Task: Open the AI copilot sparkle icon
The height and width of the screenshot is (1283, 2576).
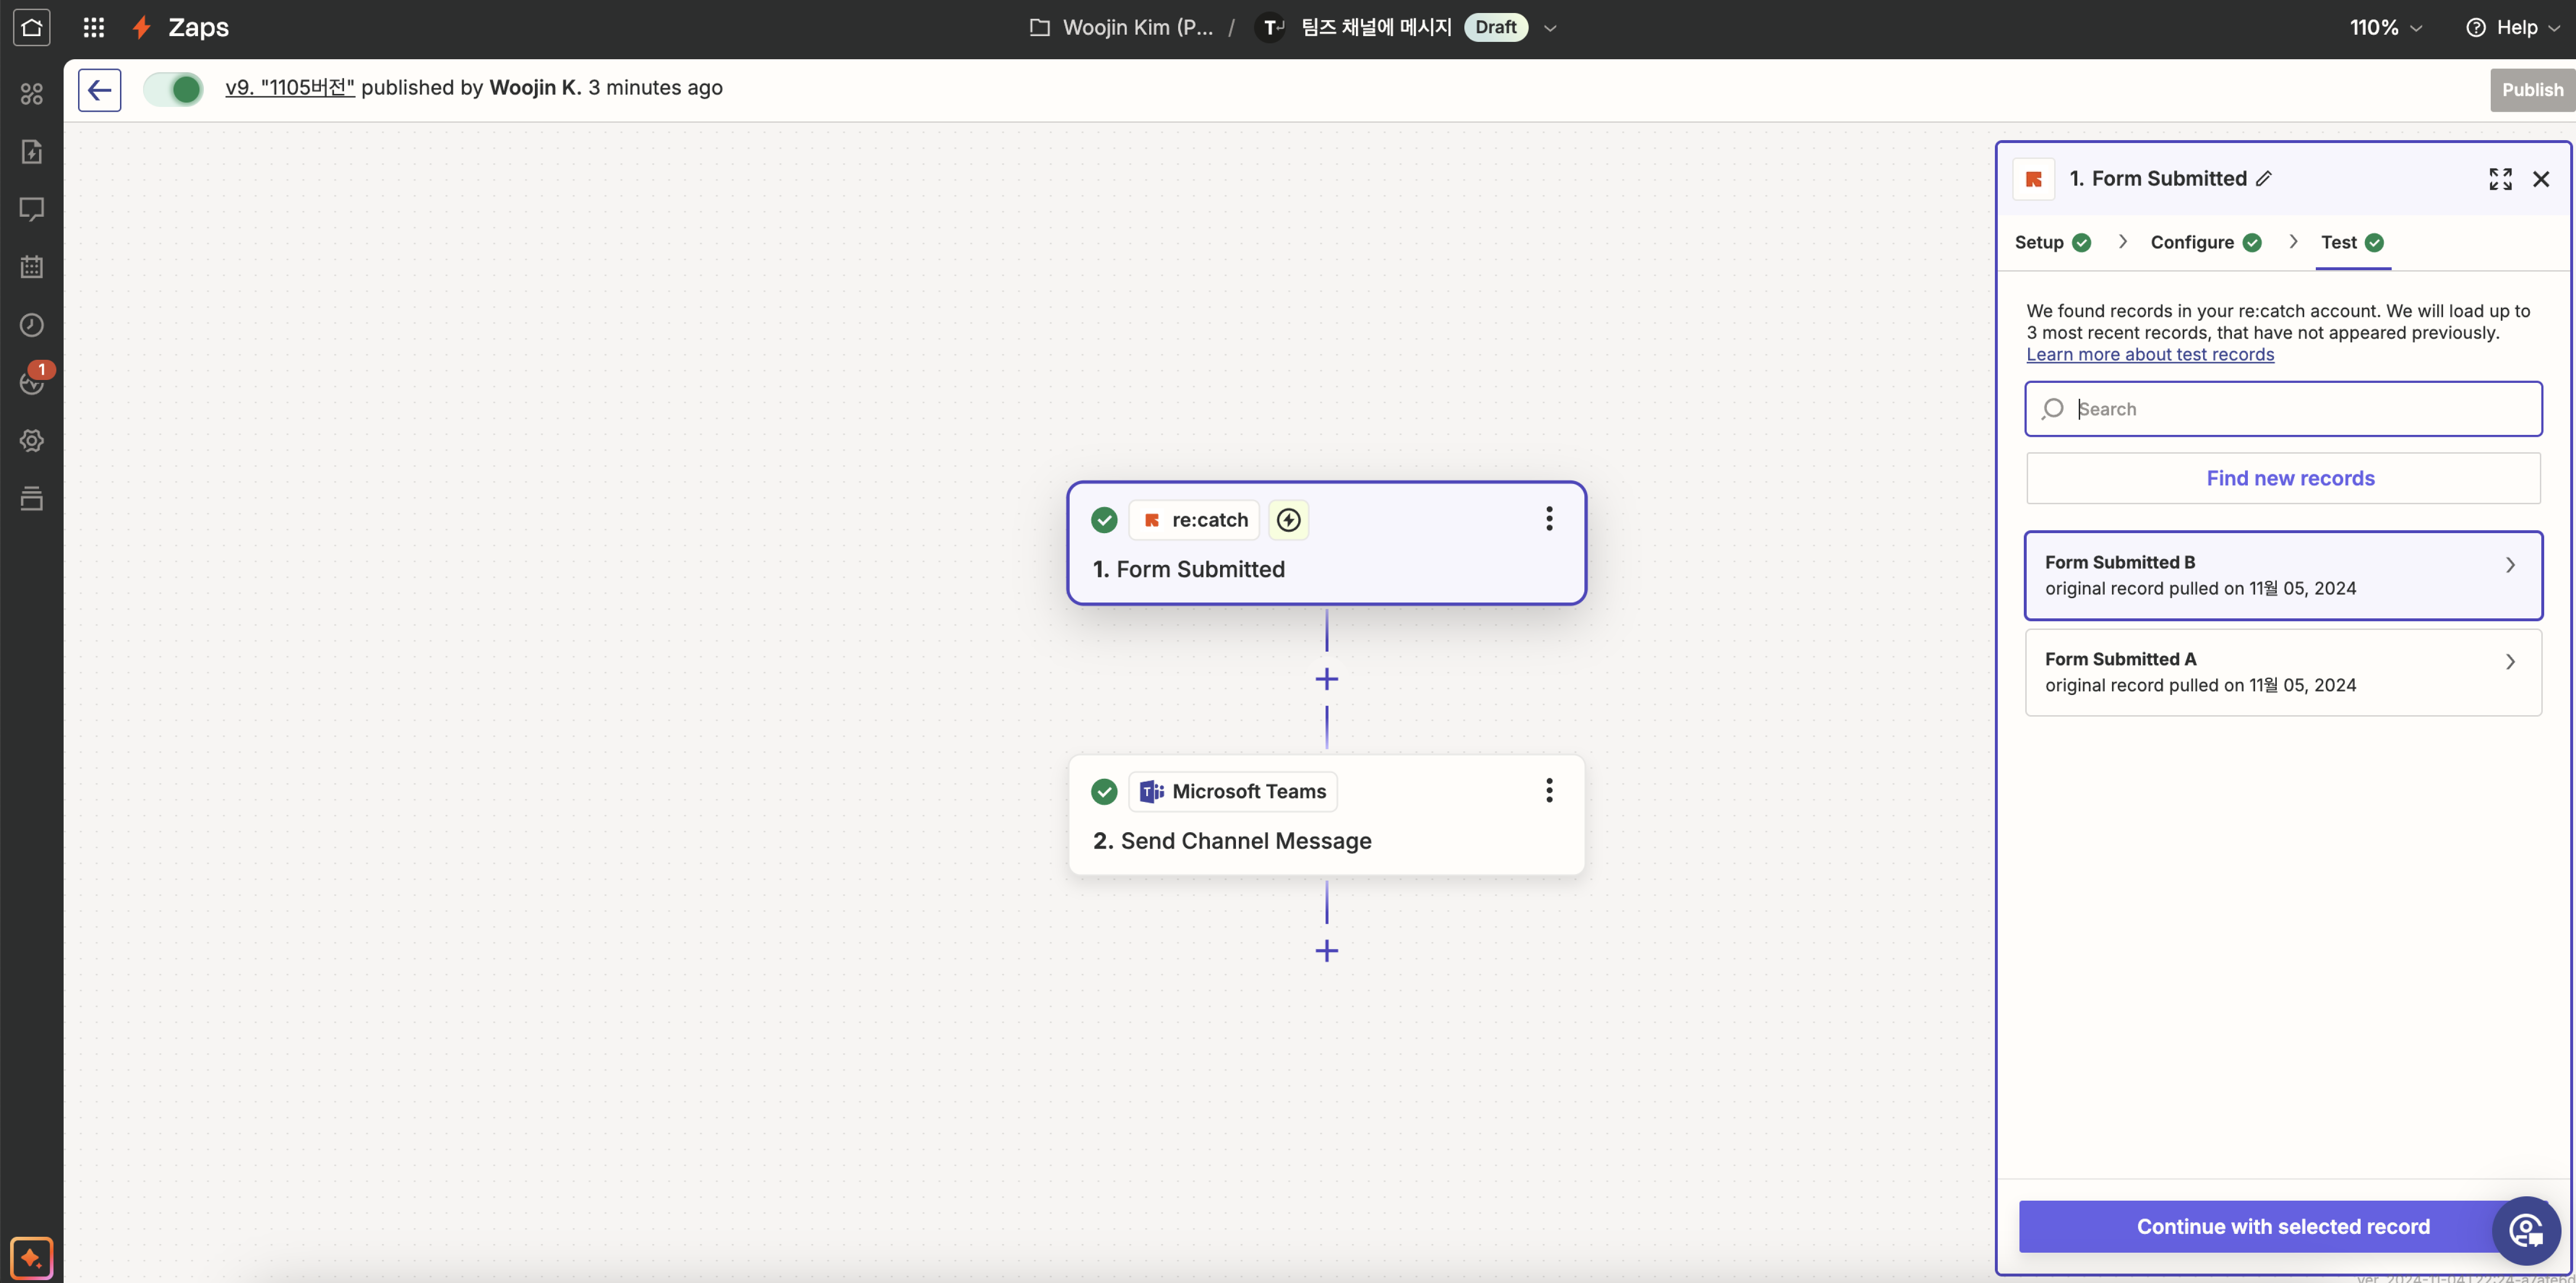Action: (31, 1257)
